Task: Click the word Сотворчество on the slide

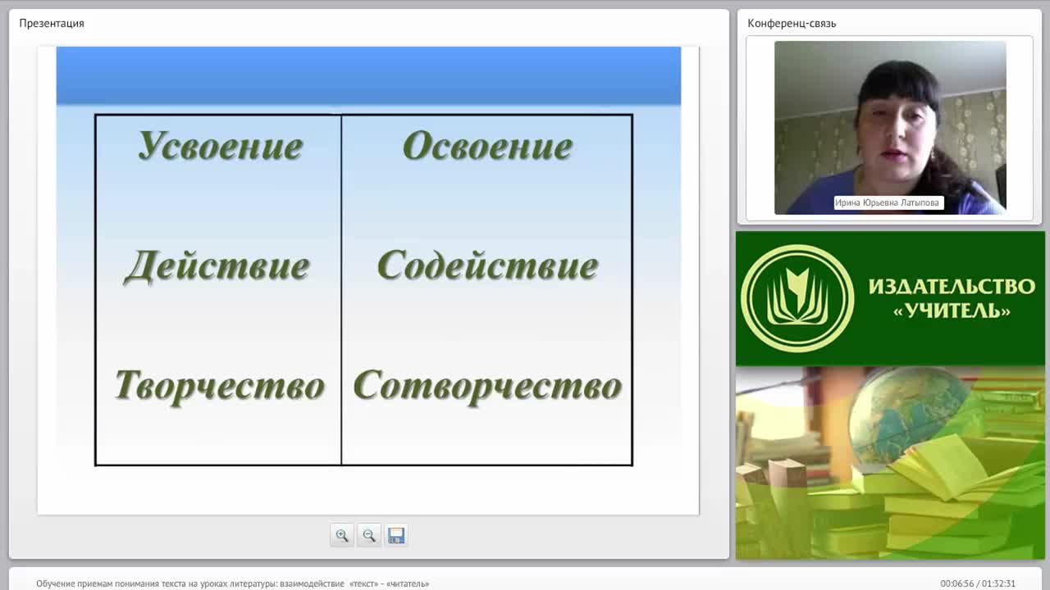Action: 487,385
